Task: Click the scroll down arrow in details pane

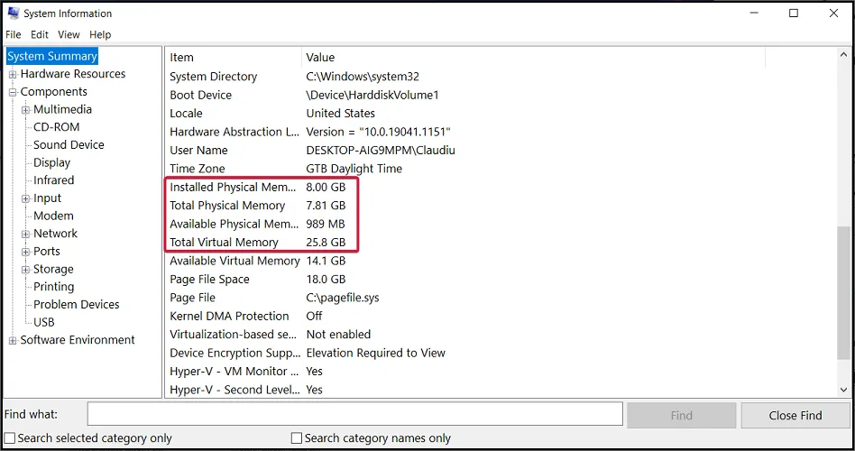Action: coord(843,389)
